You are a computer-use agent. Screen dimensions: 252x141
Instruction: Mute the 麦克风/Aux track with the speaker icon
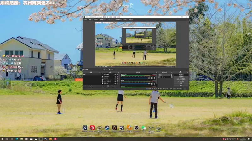click(x=152, y=78)
